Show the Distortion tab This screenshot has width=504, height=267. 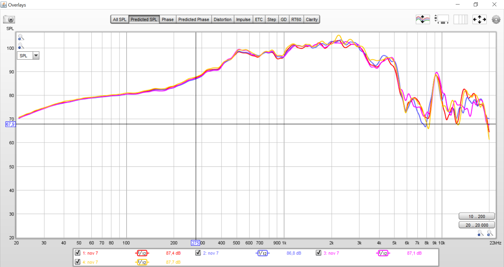click(x=223, y=19)
